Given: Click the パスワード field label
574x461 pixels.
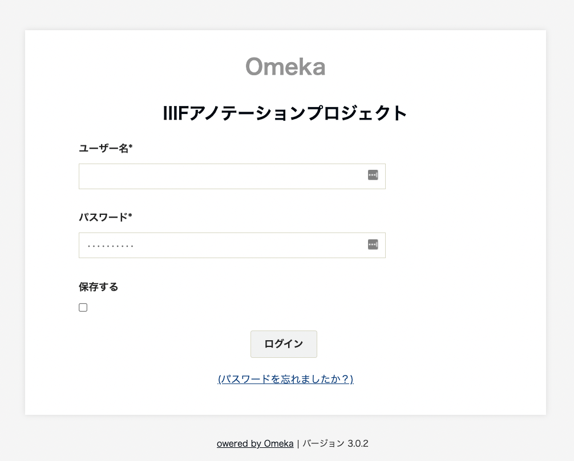Looking at the screenshot, I should (x=104, y=217).
